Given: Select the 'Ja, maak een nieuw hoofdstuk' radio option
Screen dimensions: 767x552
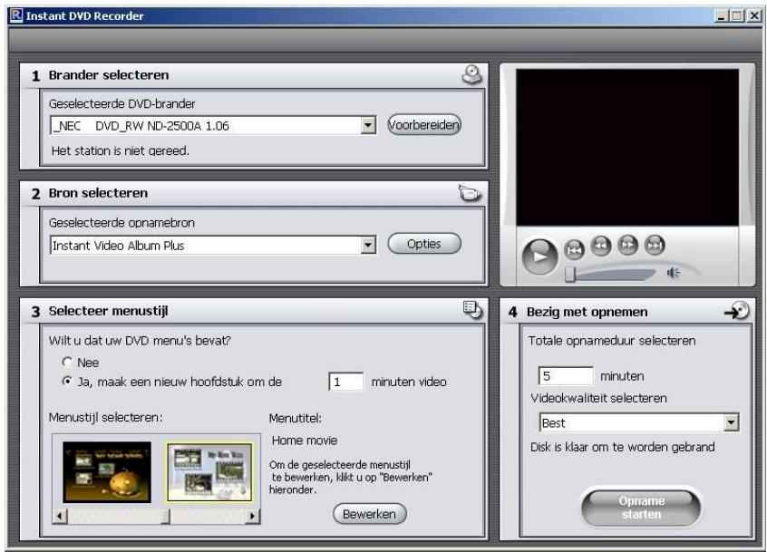Looking at the screenshot, I should tap(67, 381).
